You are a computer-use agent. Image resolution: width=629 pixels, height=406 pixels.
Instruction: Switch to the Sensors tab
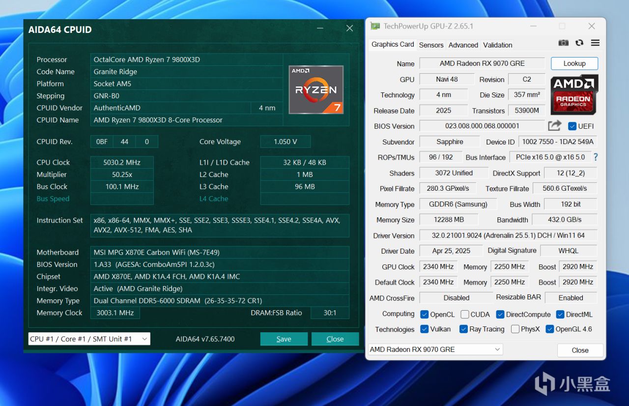tap(431, 45)
